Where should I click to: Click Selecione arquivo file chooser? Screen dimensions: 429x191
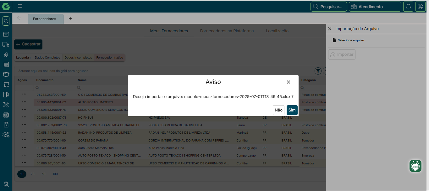click(348, 40)
